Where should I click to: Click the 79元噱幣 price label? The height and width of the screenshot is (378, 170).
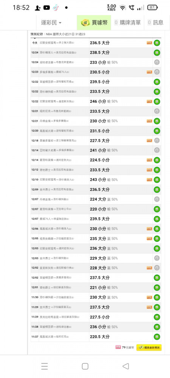tap(128, 347)
